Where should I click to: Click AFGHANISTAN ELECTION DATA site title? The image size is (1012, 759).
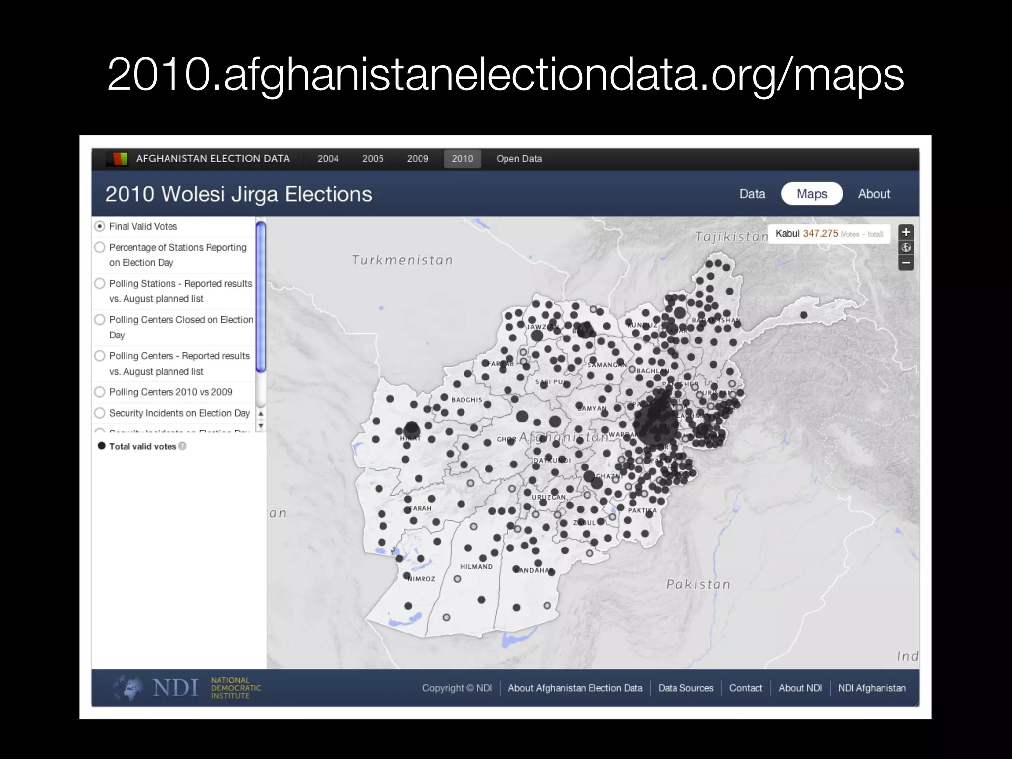(x=213, y=159)
